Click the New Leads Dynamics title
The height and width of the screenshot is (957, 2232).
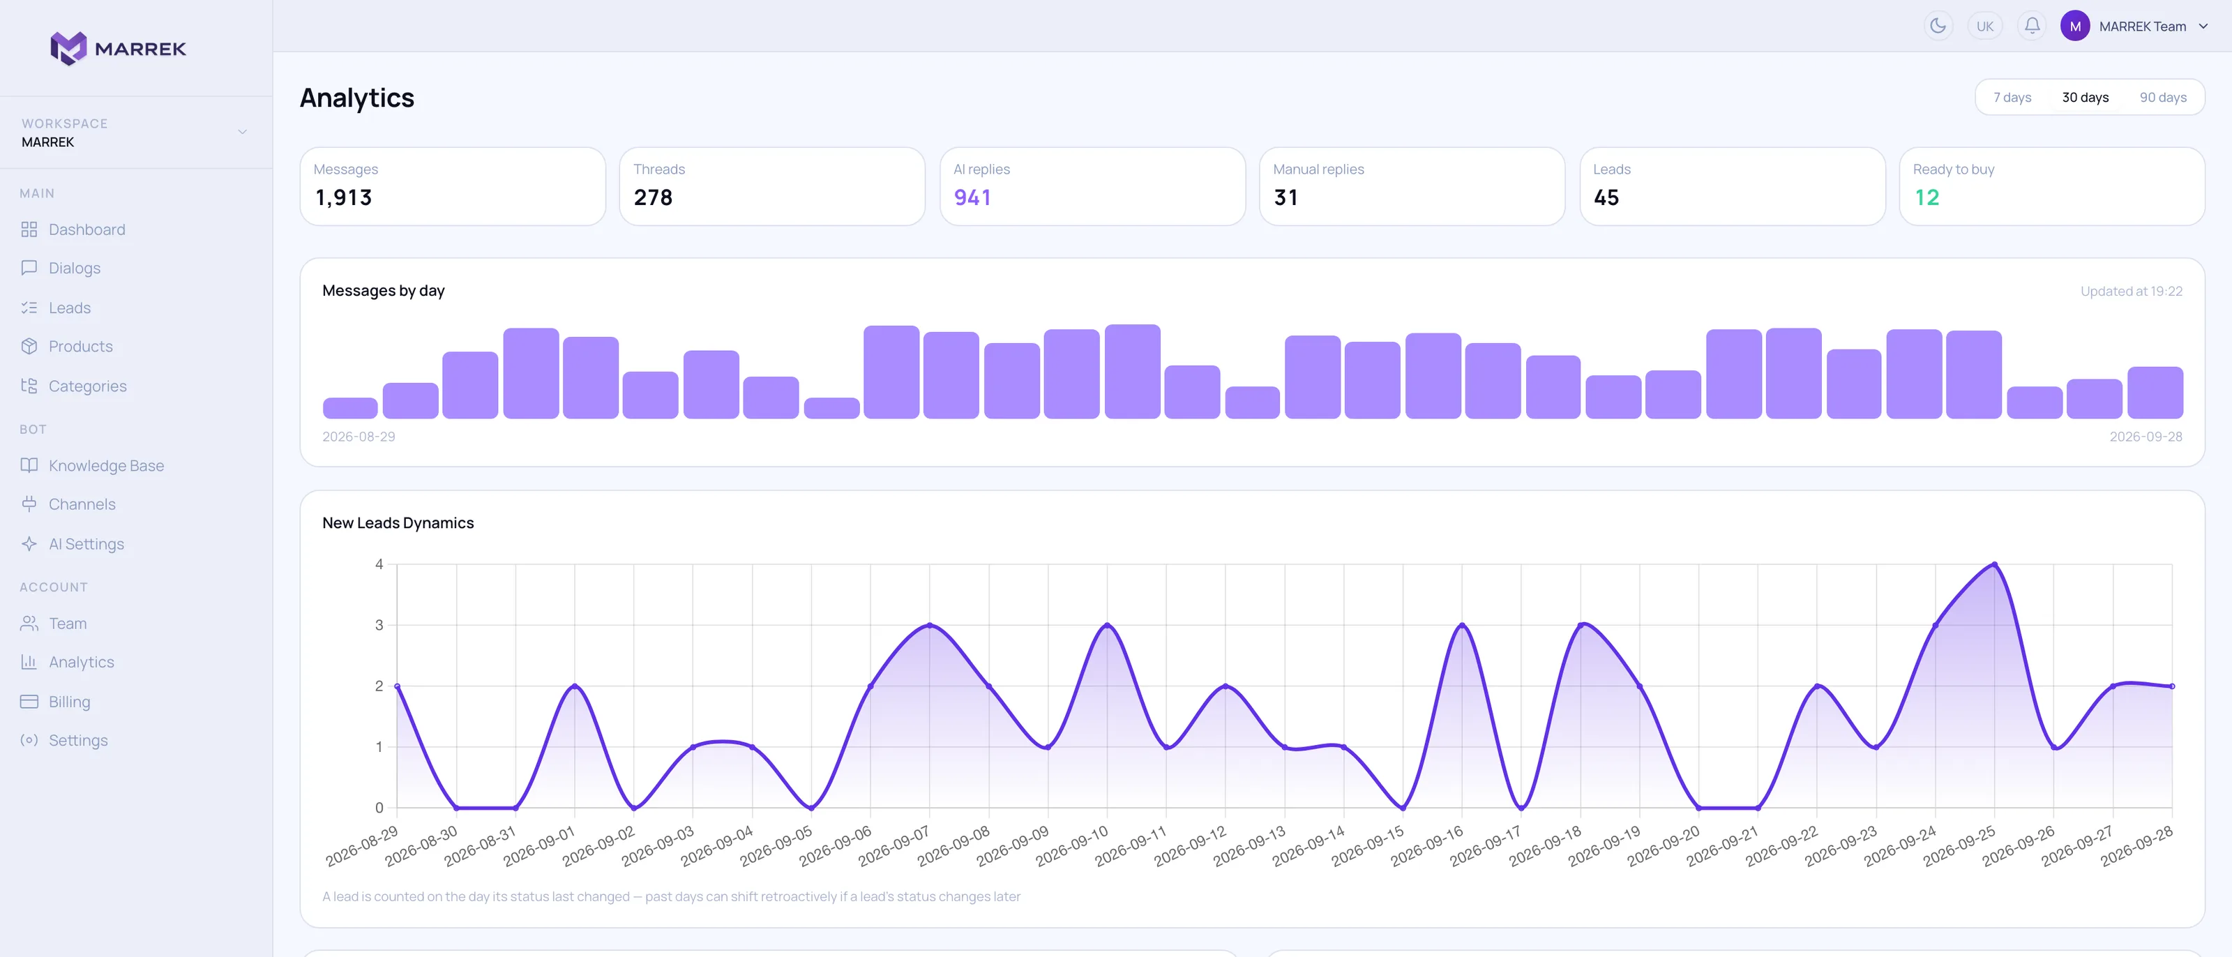coord(398,522)
